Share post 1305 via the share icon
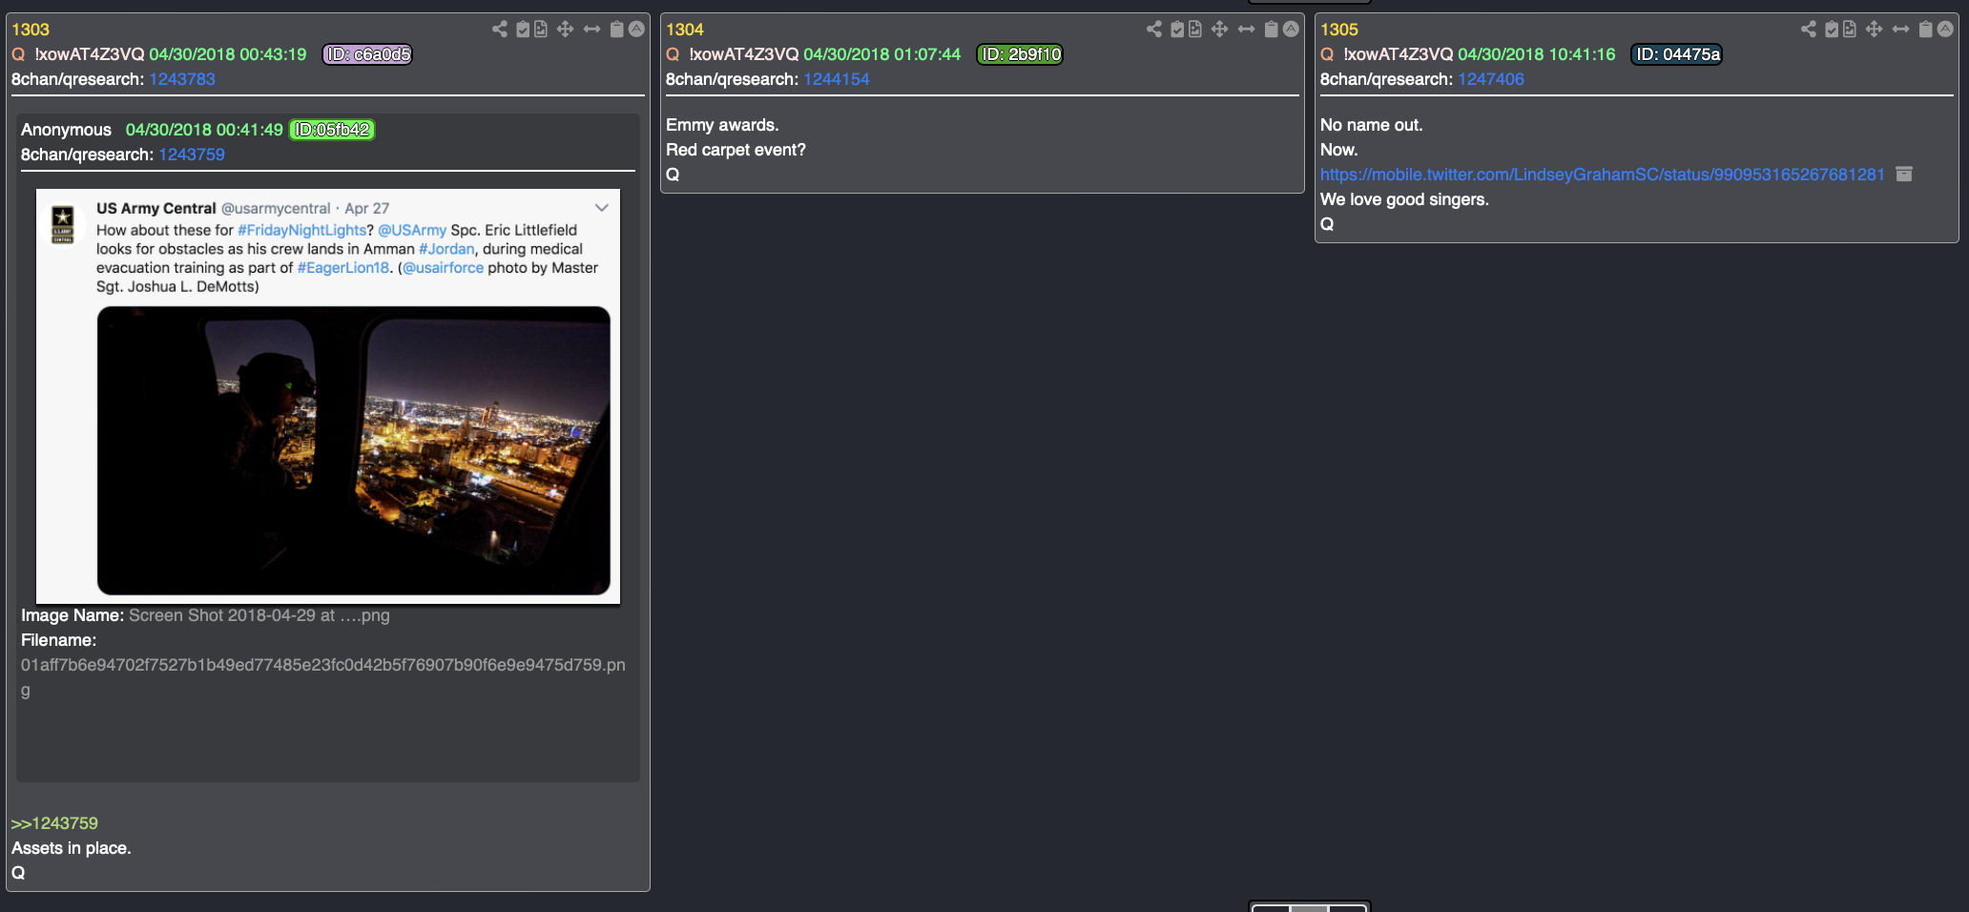This screenshot has height=912, width=1969. coord(1808,30)
